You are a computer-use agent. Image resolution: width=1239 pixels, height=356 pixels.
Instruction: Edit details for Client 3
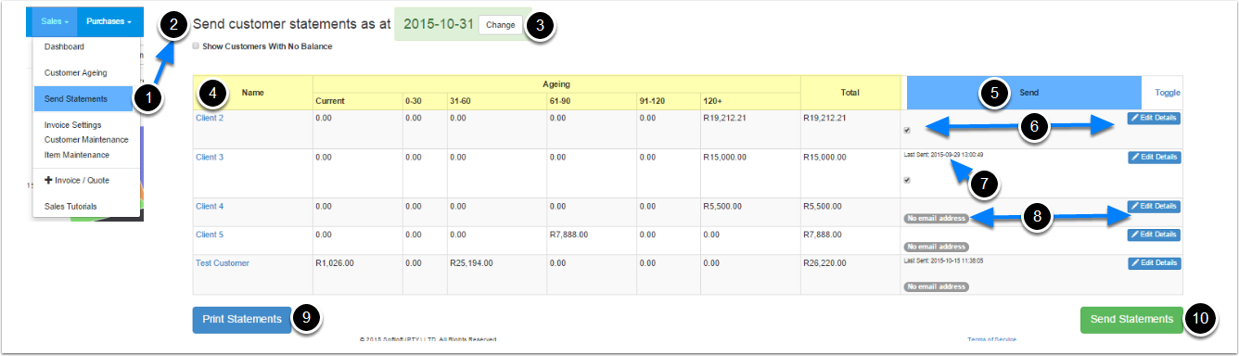tap(1154, 157)
